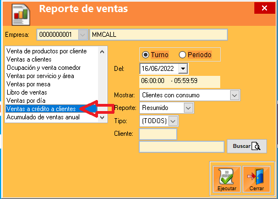
Task: Select Ventas a crédito a clientes
Action: tap(41, 109)
